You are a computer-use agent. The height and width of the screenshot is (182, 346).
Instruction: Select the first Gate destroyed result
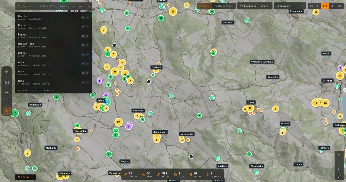(x=54, y=64)
